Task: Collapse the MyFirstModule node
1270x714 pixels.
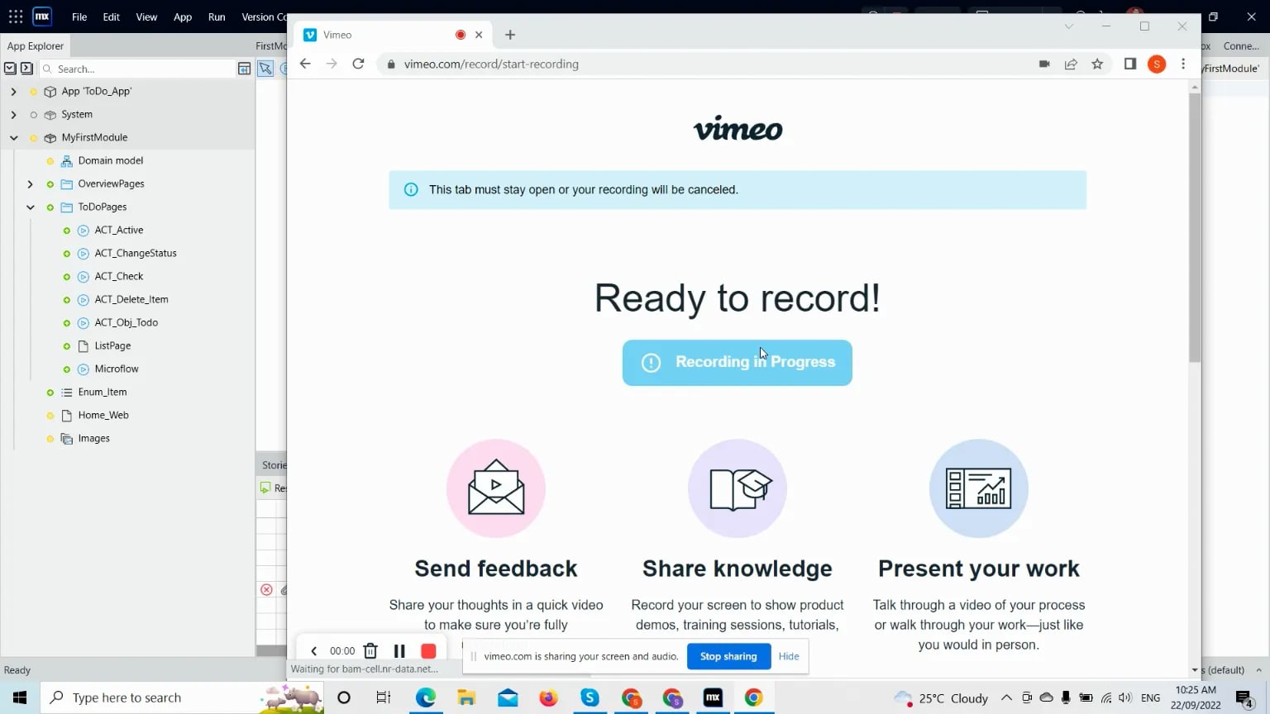Action: point(13,138)
